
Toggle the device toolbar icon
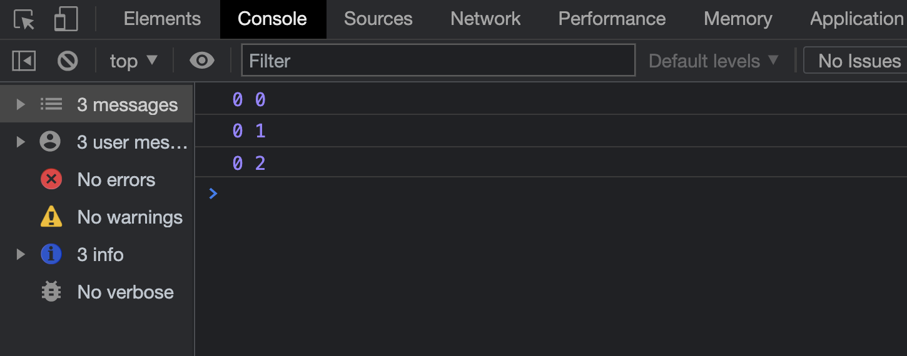click(66, 19)
